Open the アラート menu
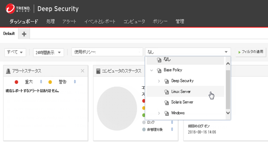 coord(69,22)
